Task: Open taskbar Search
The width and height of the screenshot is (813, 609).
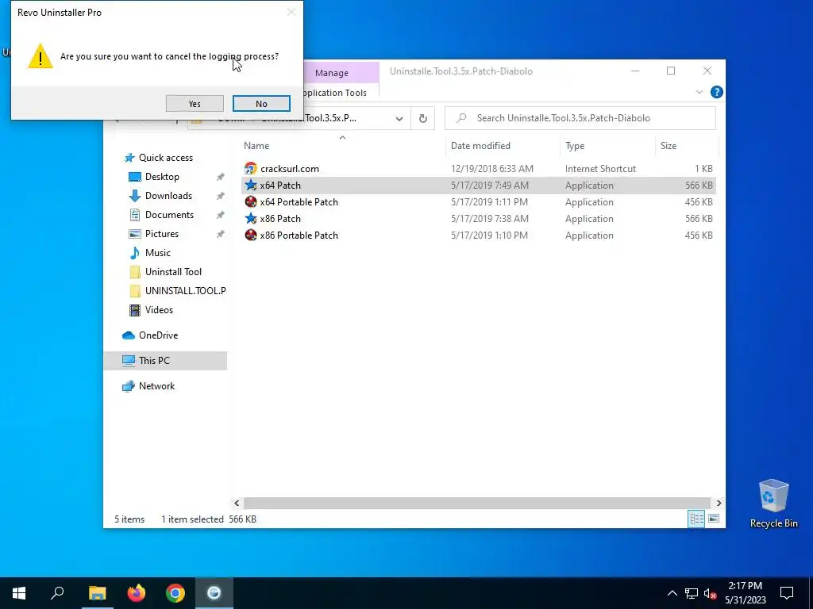Action: point(57,593)
